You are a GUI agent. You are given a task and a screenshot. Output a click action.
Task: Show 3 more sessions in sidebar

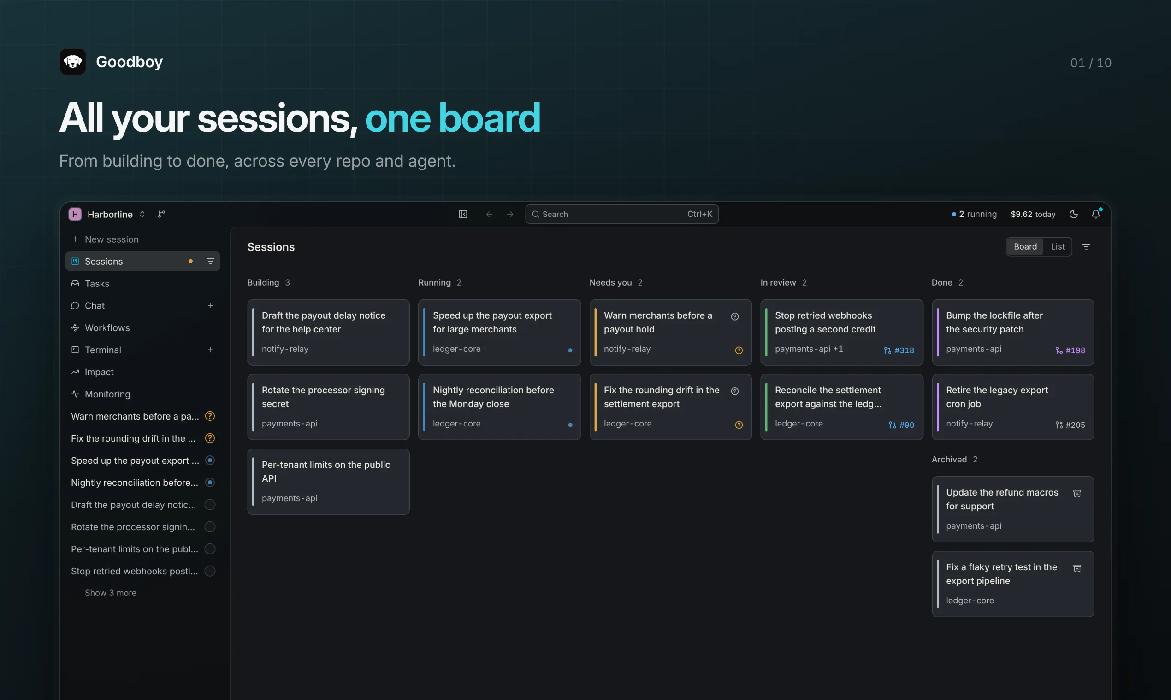111,593
